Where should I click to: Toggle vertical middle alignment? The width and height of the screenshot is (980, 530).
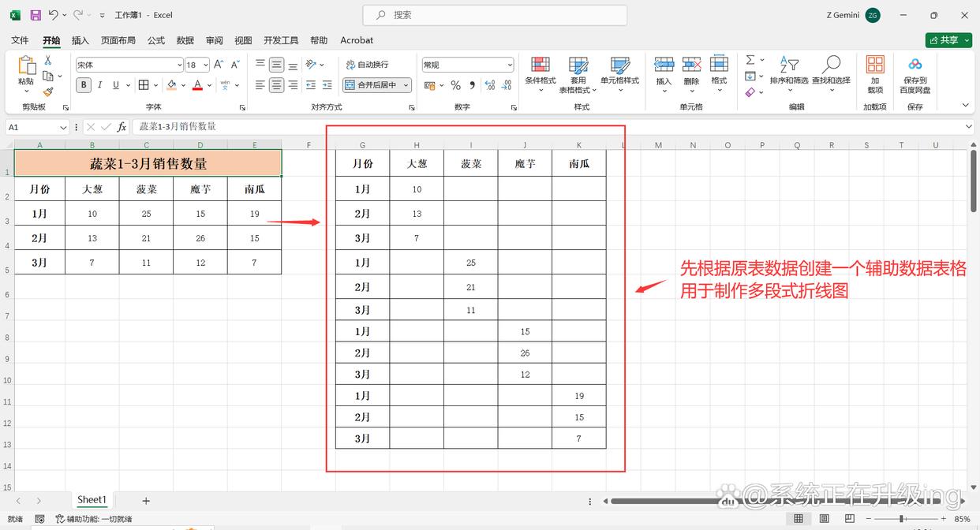click(x=276, y=65)
